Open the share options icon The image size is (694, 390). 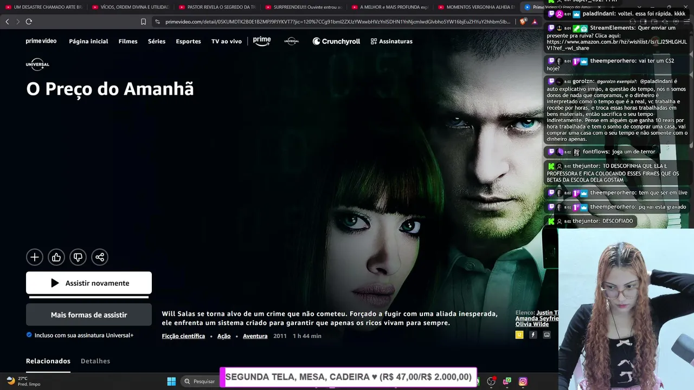point(100,257)
